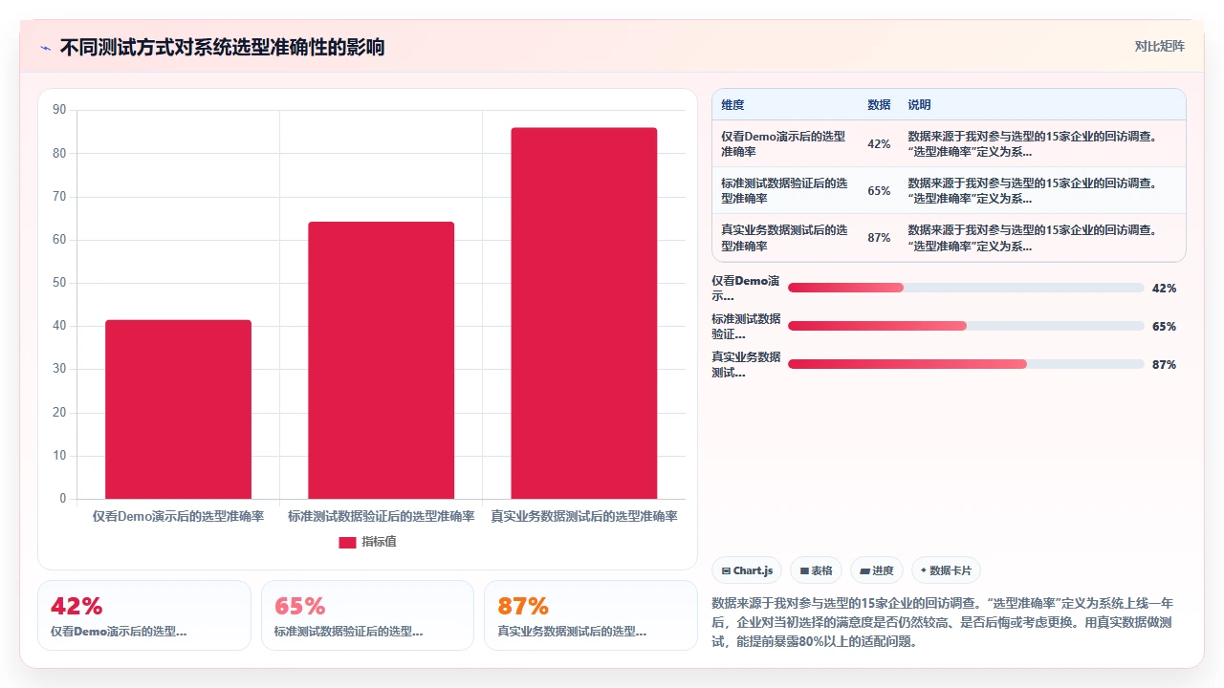This screenshot has width=1224, height=688.
Task: Click table cell 仅看Demo演示后的选型准确率
Action: coord(785,143)
